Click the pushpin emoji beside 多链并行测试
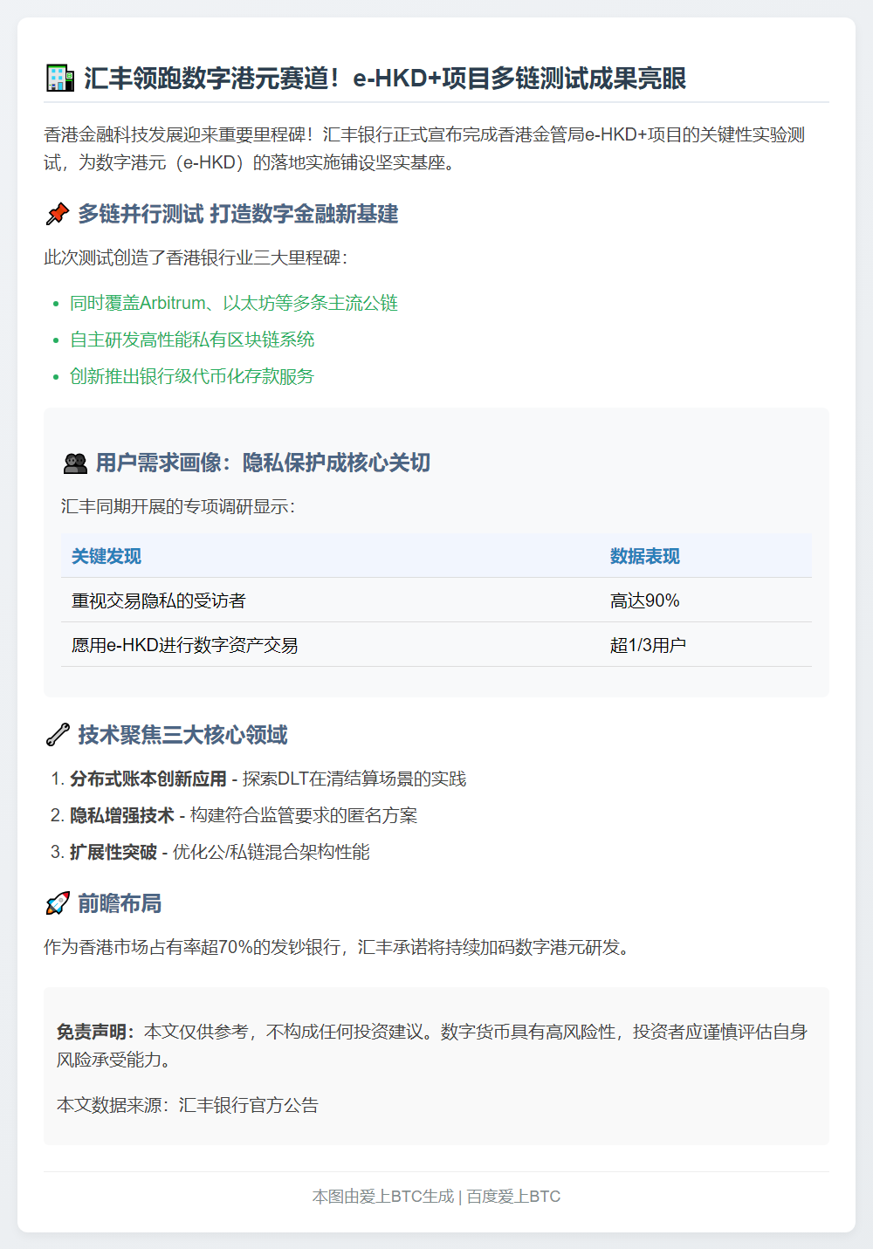873x1249 pixels. (x=58, y=214)
